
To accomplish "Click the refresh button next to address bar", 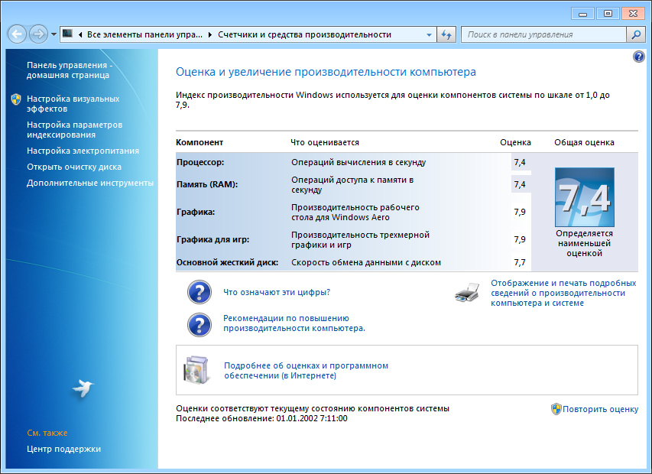I will pyautogui.click(x=446, y=34).
